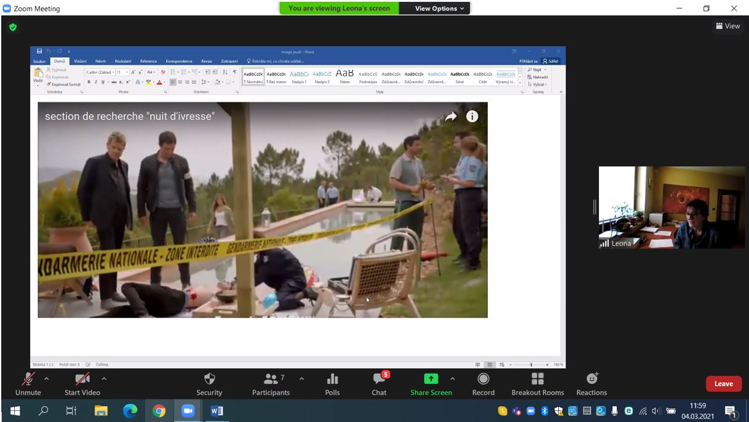Click the red Leave button
The height and width of the screenshot is (422, 749).
click(723, 384)
